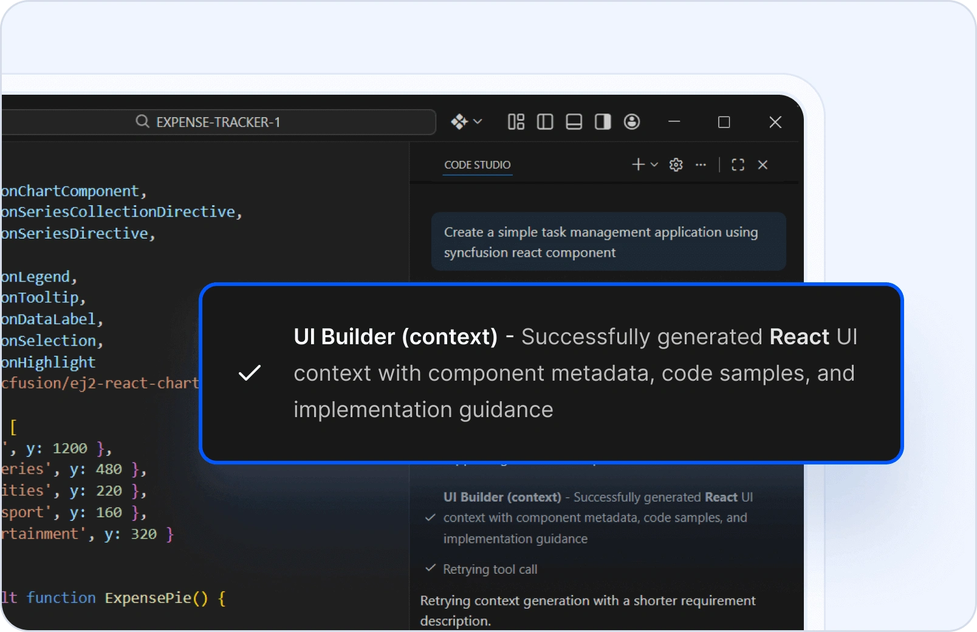
Task: Click the task management prompt message bubble
Action: 608,242
